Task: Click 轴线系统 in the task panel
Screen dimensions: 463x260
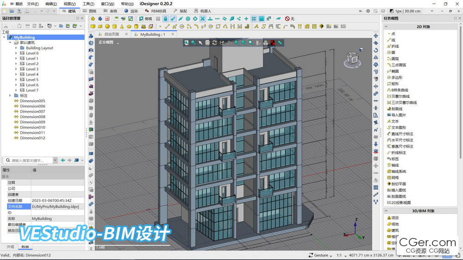Action: (x=398, y=171)
